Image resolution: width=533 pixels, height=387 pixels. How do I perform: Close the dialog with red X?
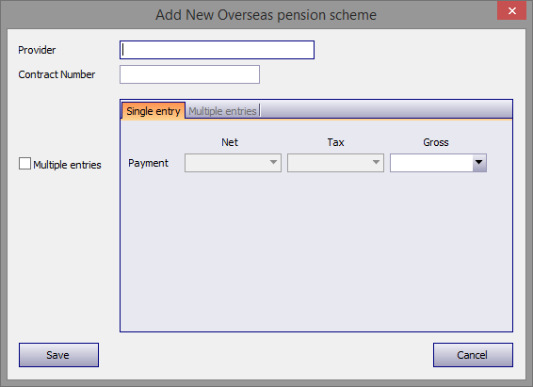(x=512, y=10)
